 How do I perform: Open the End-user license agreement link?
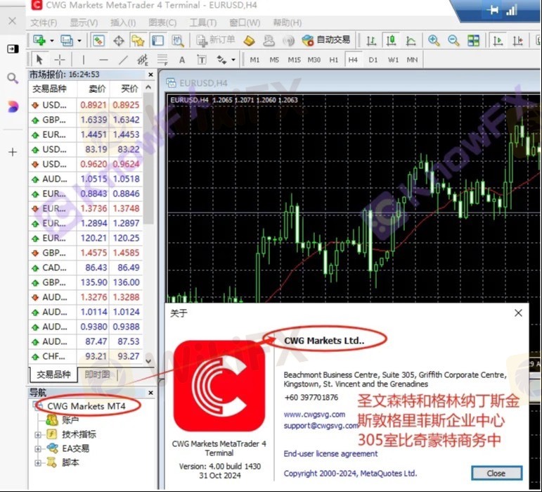click(330, 453)
